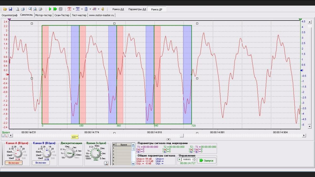Click the yellow 122 ° angle label
The height and width of the screenshot is (177, 315).
coord(75,137)
